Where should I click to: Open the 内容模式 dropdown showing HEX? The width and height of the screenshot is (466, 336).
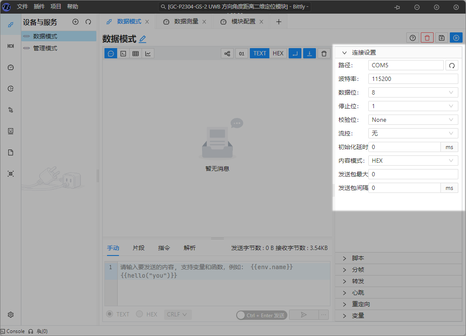pyautogui.click(x=413, y=161)
